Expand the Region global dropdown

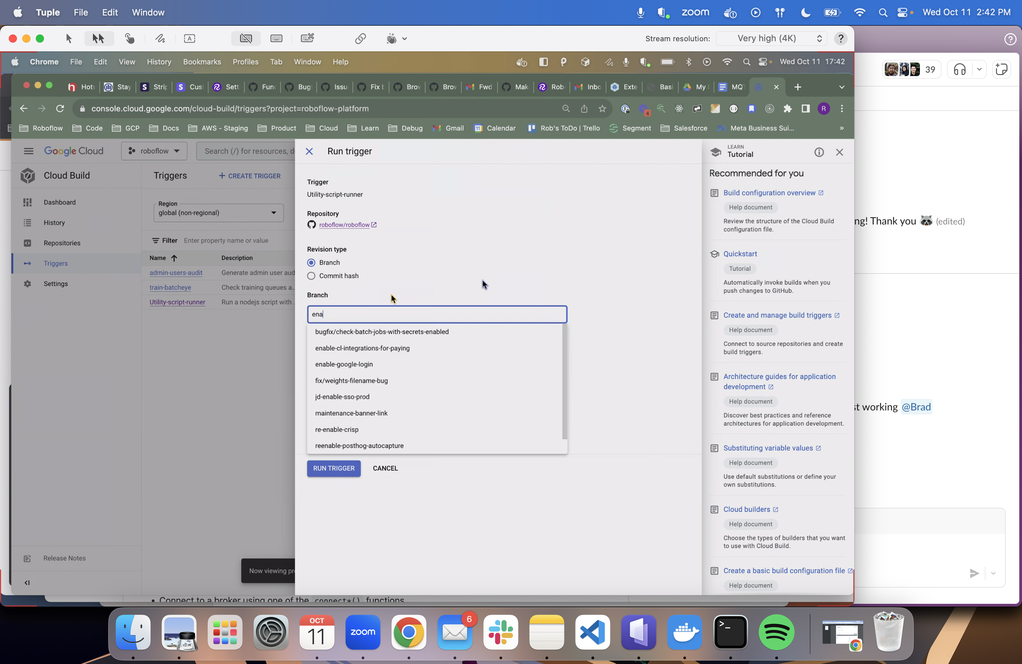219,213
